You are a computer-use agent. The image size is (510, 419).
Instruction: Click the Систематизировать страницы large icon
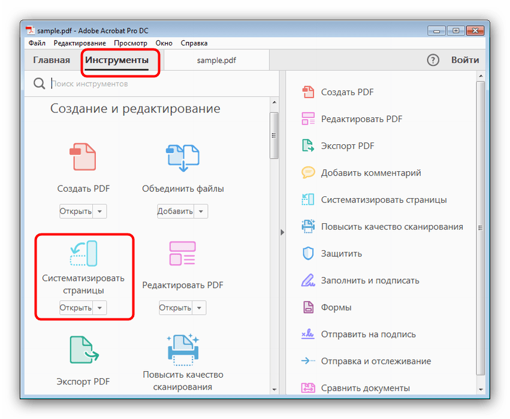pyautogui.click(x=83, y=253)
